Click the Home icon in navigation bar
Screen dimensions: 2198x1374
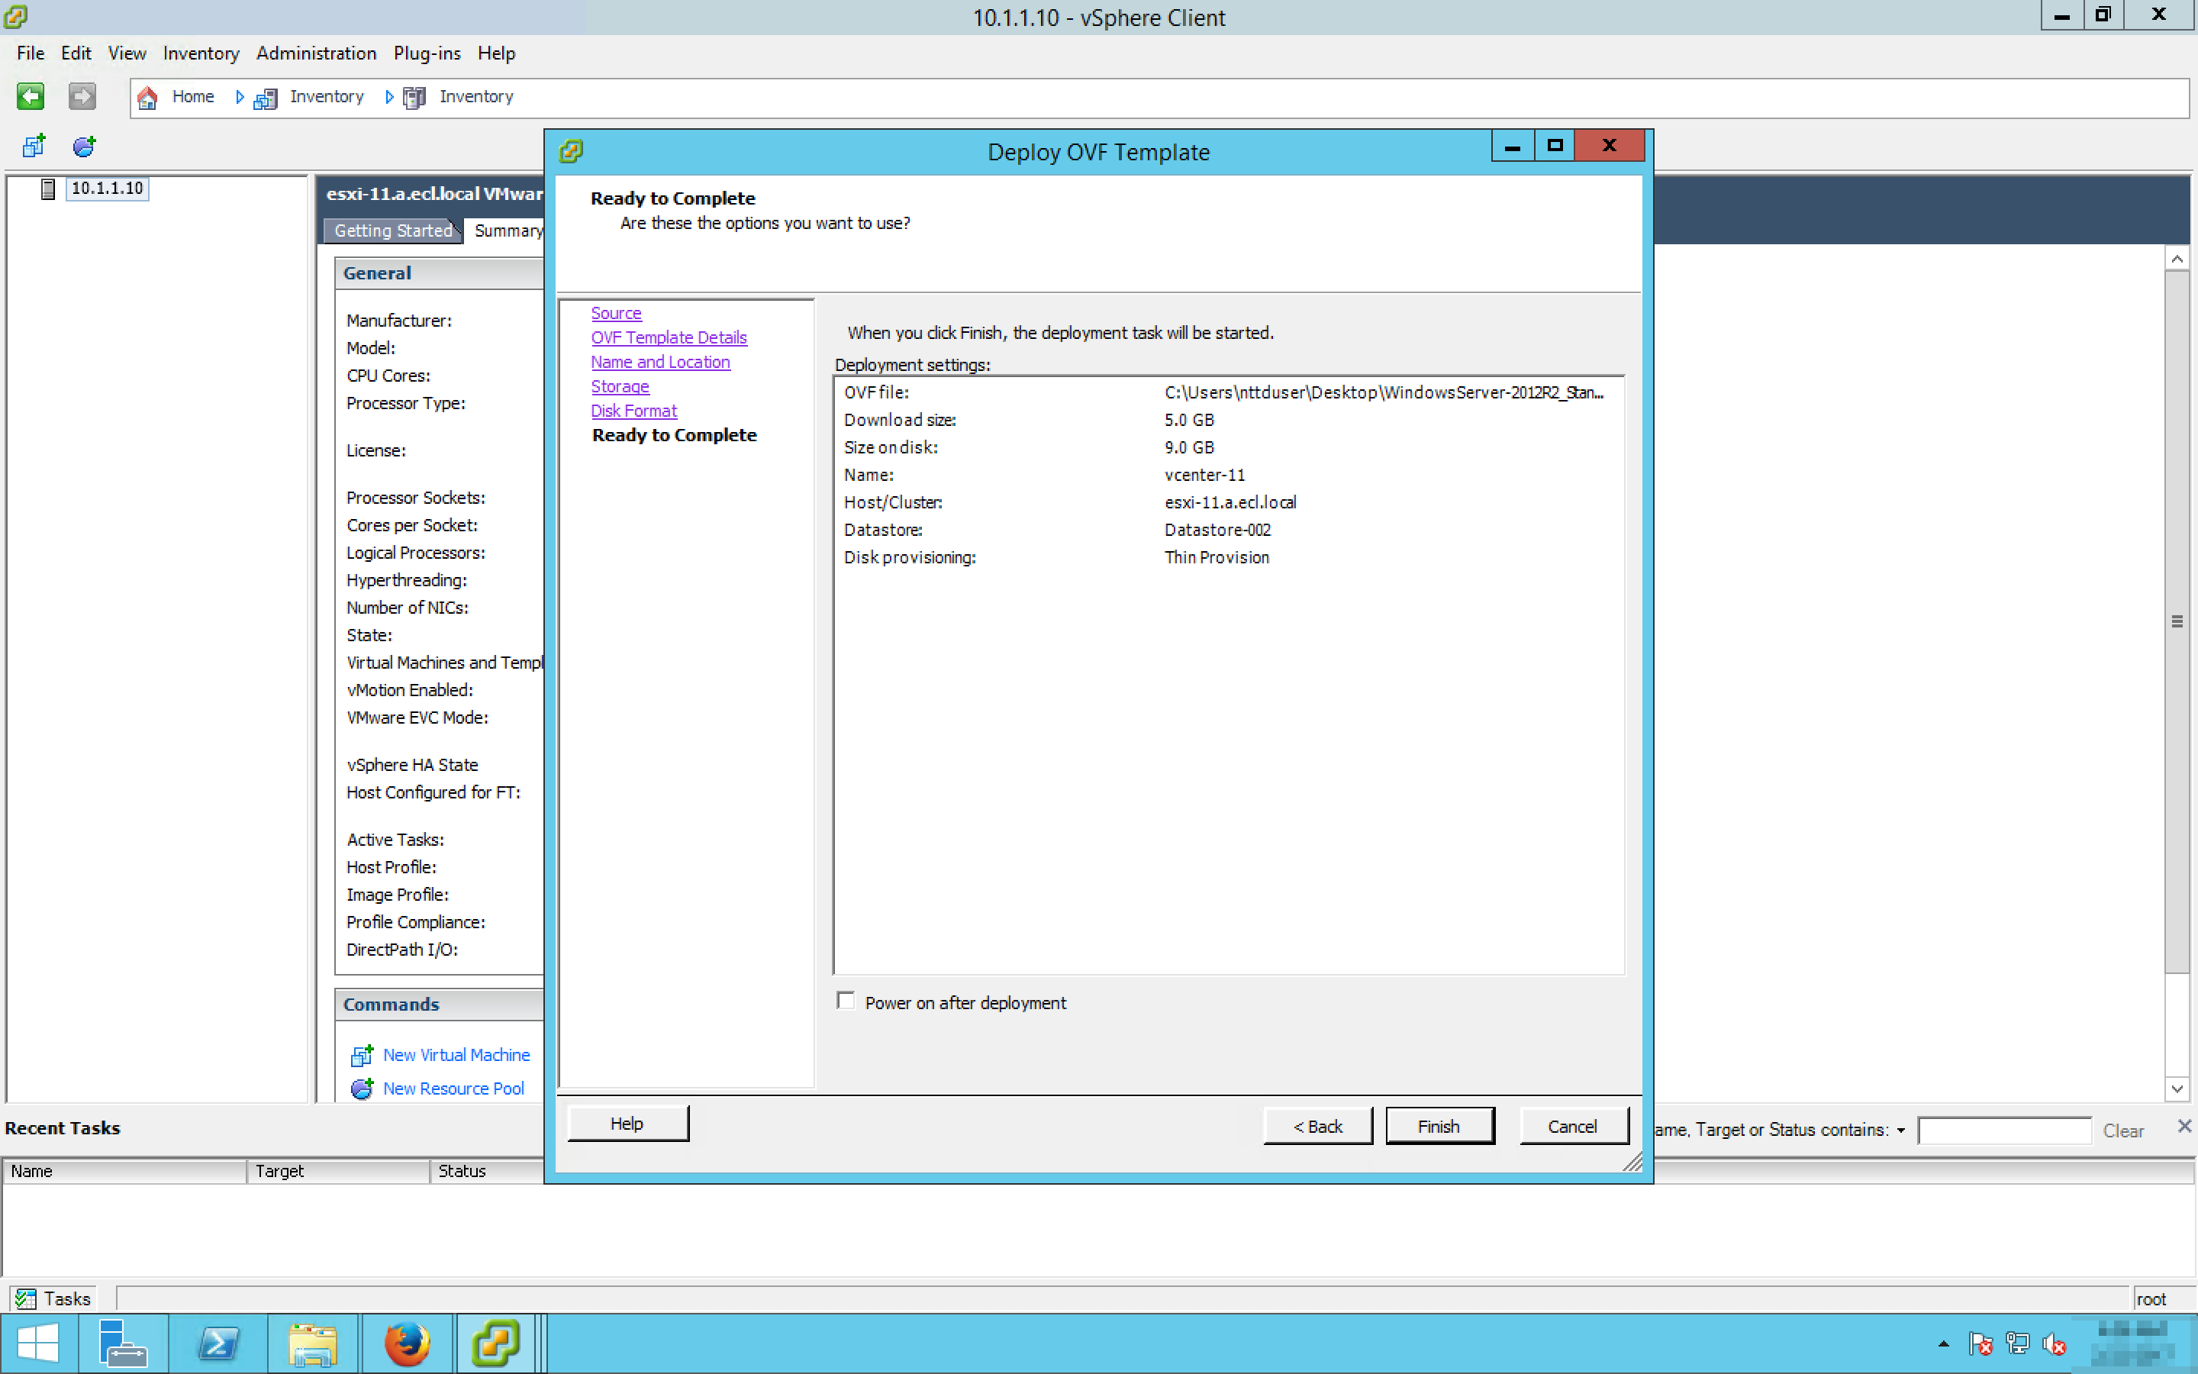[147, 97]
